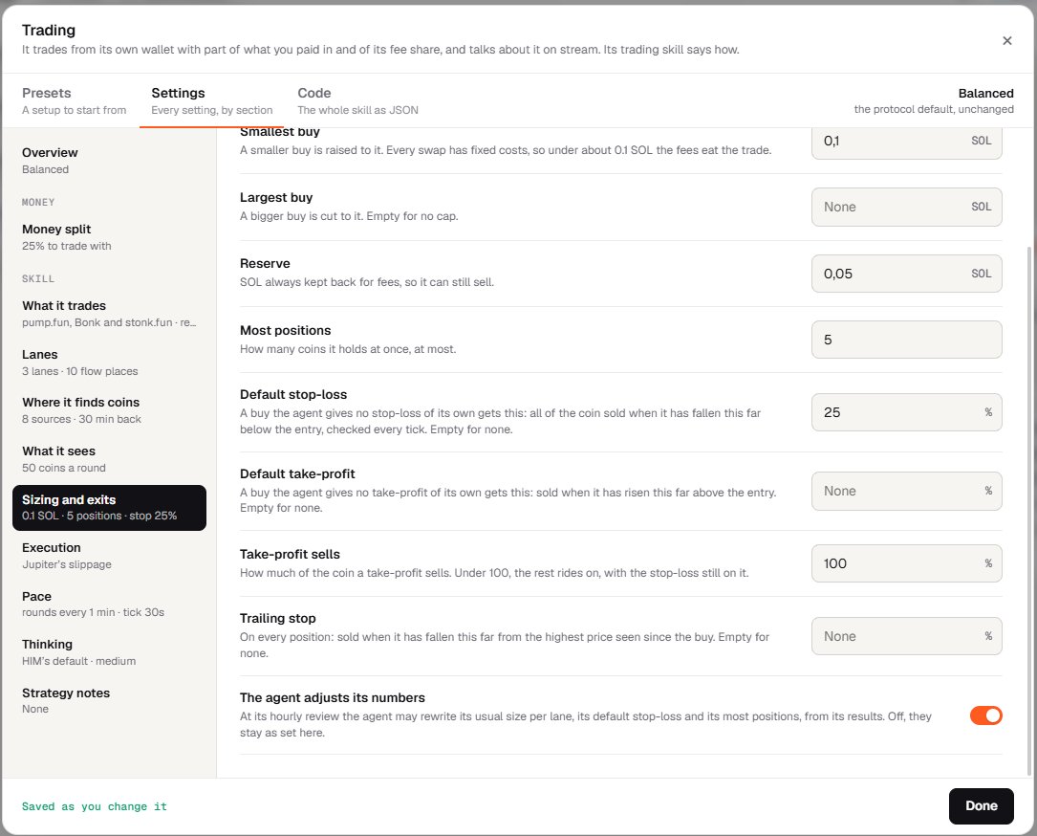Viewport: 1037px width, 836px height.
Task: Click the Take-profit sells percent field
Action: (x=907, y=563)
